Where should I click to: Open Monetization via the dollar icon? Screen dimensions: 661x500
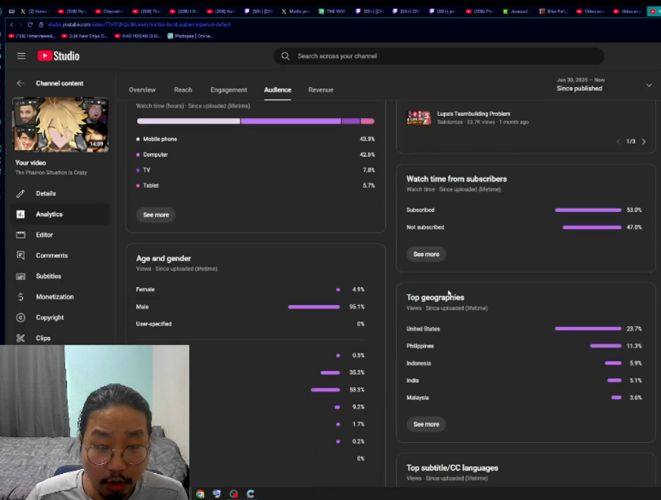20,297
